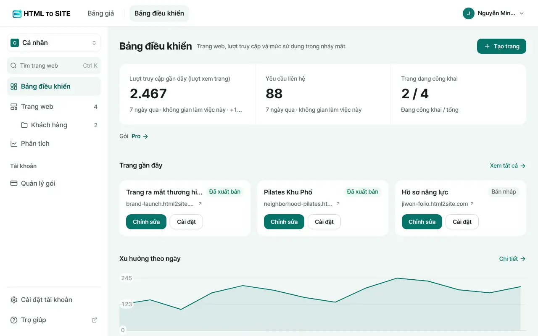
Task: Click the Hồ sơ năng lực card title
Action: 425,192
